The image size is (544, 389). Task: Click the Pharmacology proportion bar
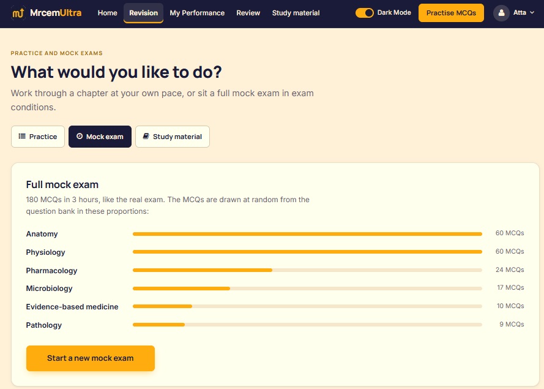pos(307,270)
